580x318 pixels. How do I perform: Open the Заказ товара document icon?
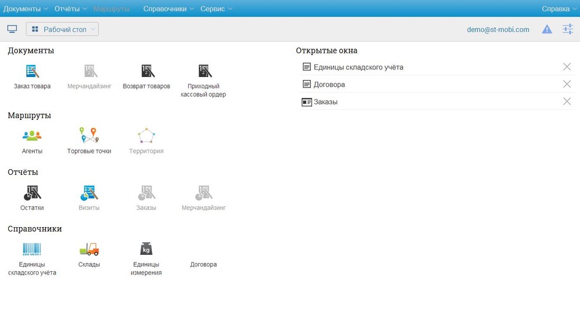[x=32, y=71]
